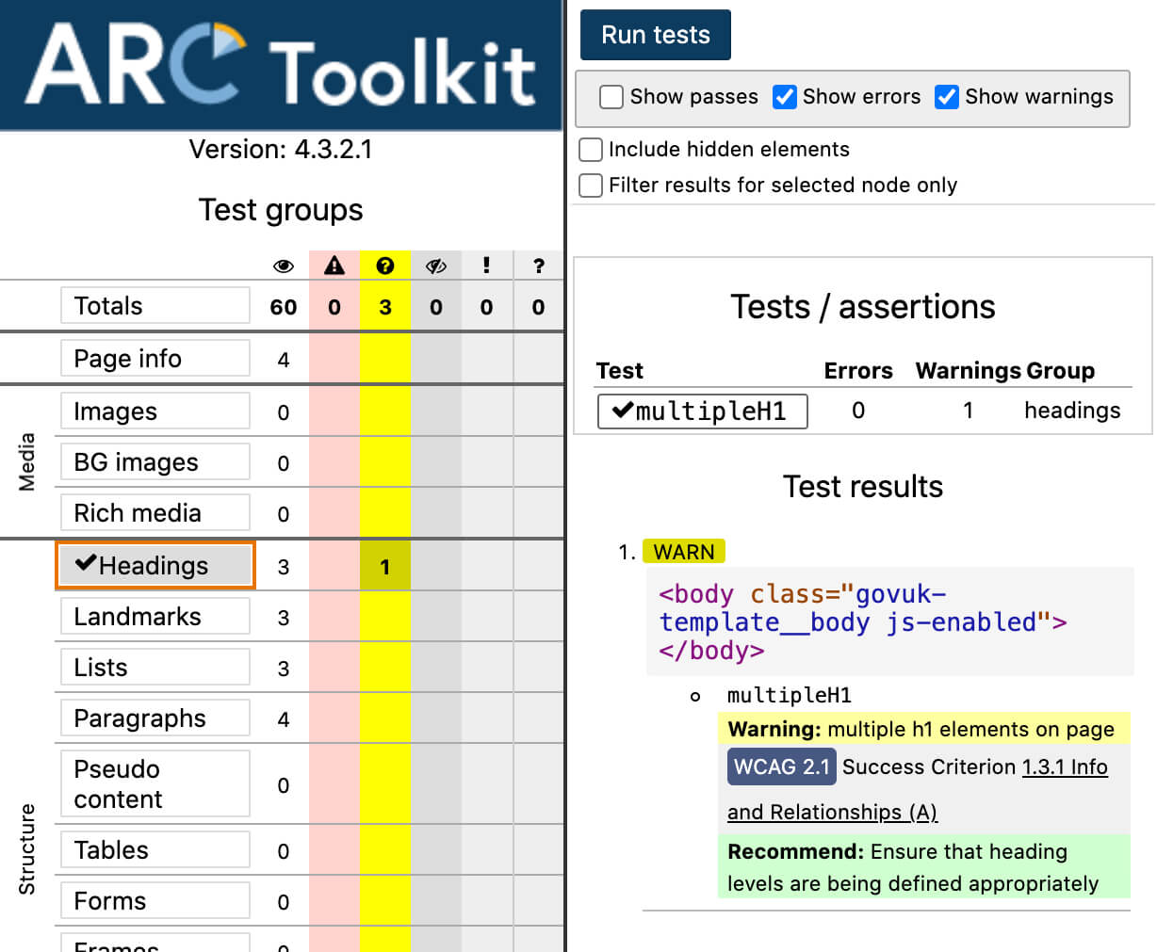Tick Include hidden elements checkbox

coord(591,150)
